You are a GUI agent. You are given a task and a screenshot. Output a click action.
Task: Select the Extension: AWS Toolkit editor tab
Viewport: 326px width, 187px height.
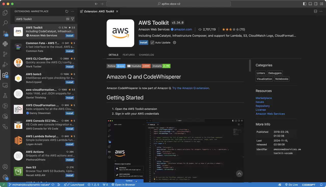99,11
